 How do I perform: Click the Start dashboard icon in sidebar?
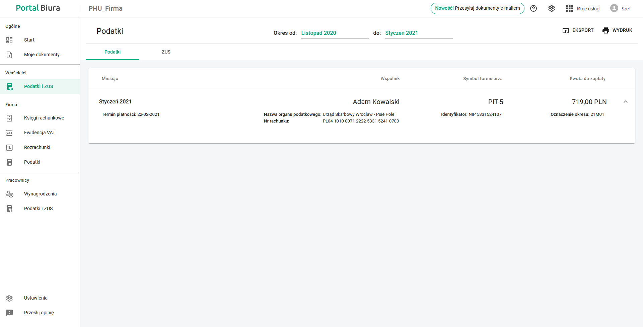pyautogui.click(x=9, y=40)
